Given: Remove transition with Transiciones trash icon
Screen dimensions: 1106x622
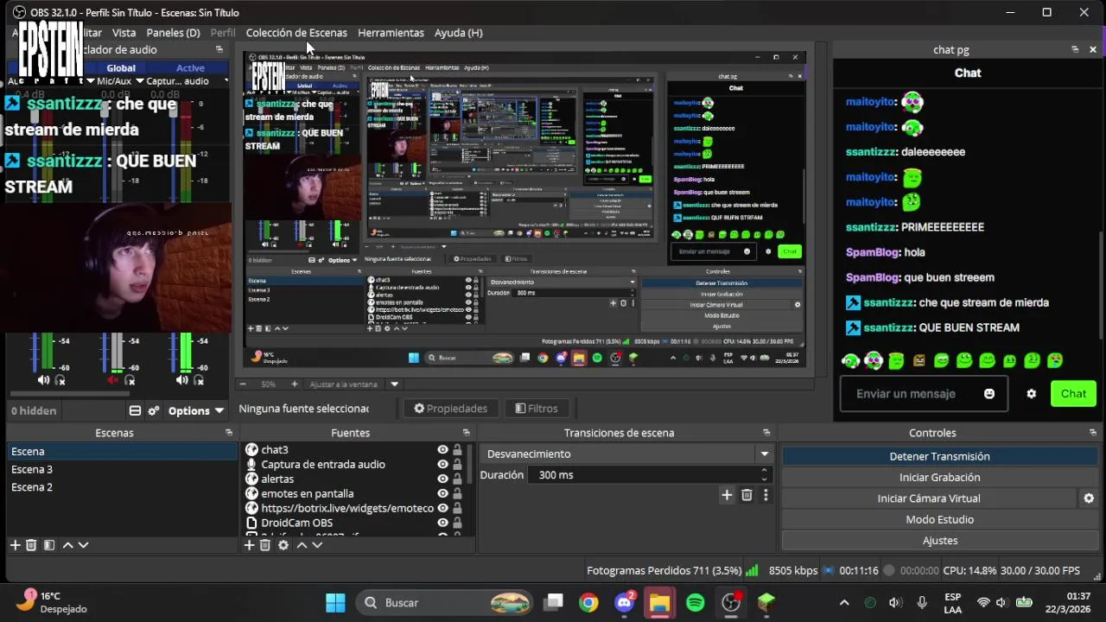Looking at the screenshot, I should pyautogui.click(x=747, y=495).
